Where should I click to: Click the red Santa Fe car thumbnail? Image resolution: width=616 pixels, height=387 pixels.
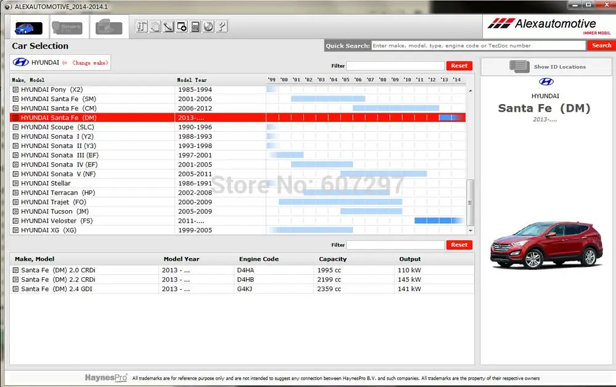click(546, 245)
